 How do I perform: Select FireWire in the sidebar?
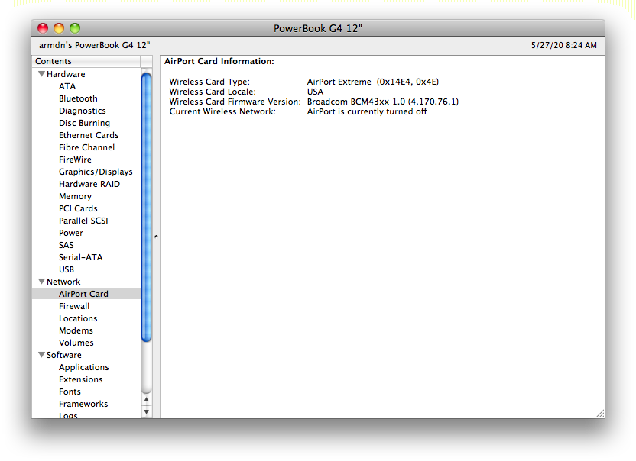(75, 160)
